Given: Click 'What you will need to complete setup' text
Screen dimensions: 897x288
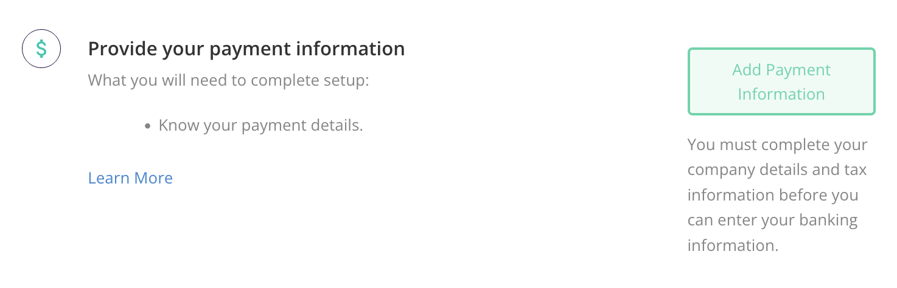Looking at the screenshot, I should (x=229, y=81).
